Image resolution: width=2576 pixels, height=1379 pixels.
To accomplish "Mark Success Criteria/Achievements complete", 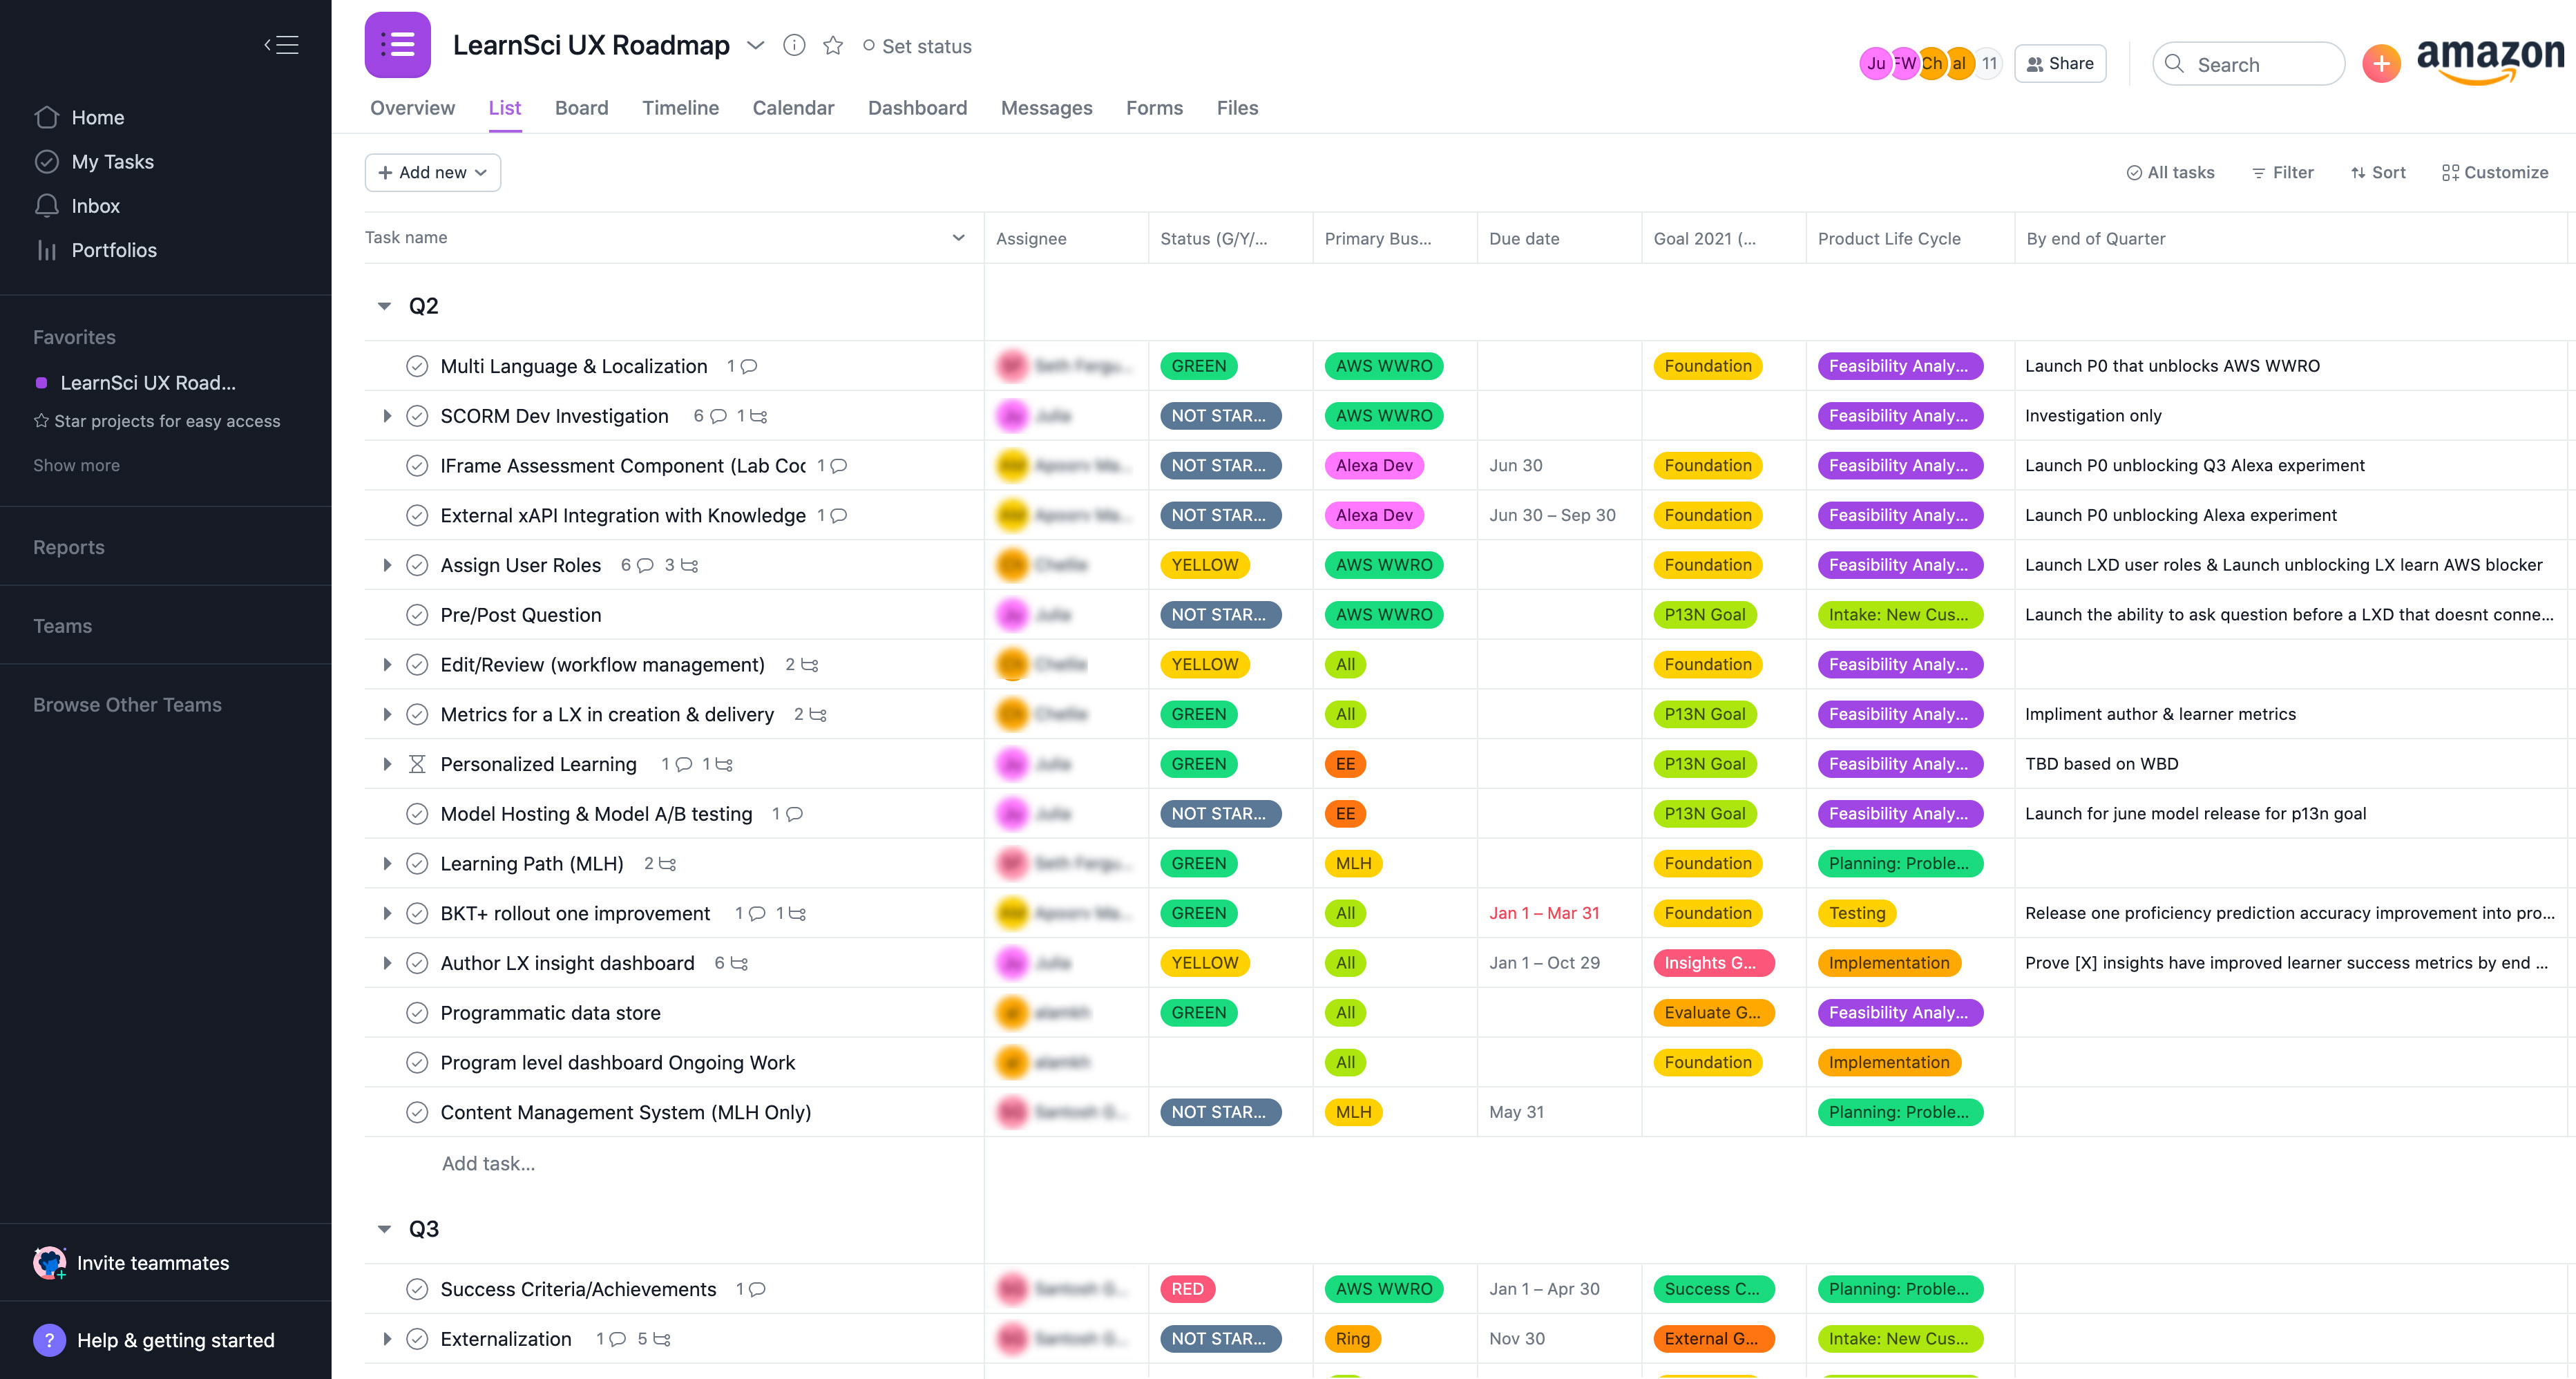I will click(417, 1289).
